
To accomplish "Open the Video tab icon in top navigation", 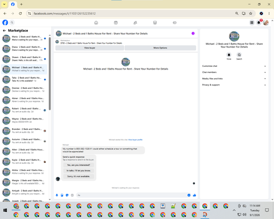I will 116,22.
